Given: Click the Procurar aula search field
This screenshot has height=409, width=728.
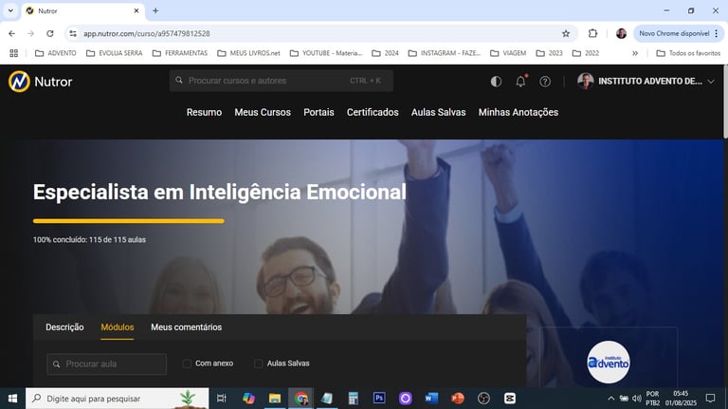Looking at the screenshot, I should click(106, 363).
